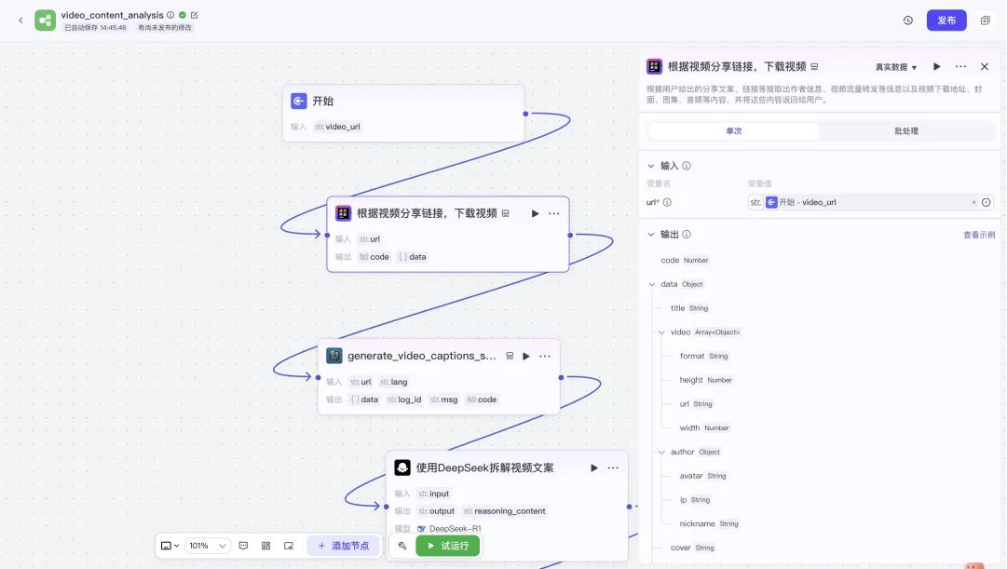The width and height of the screenshot is (1007, 569).
Task: Publish the workflow with 发布 button
Action: [946, 20]
